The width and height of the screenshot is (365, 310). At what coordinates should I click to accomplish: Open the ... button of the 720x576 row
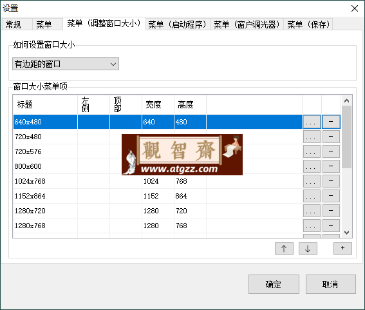[x=312, y=151]
